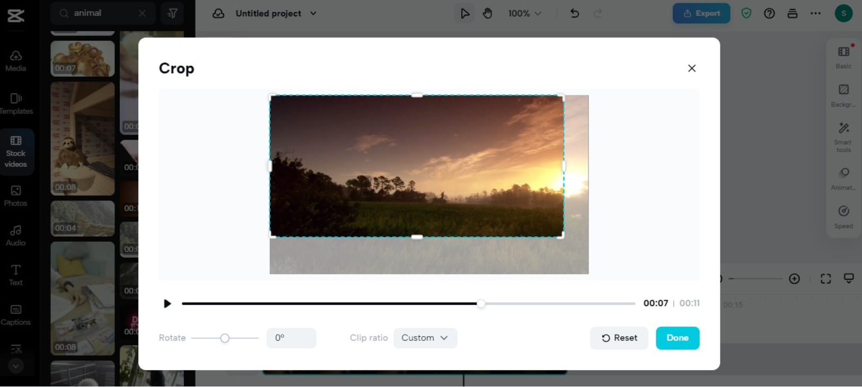Open the Captions panel
This screenshot has height=387, width=862.
click(x=16, y=315)
